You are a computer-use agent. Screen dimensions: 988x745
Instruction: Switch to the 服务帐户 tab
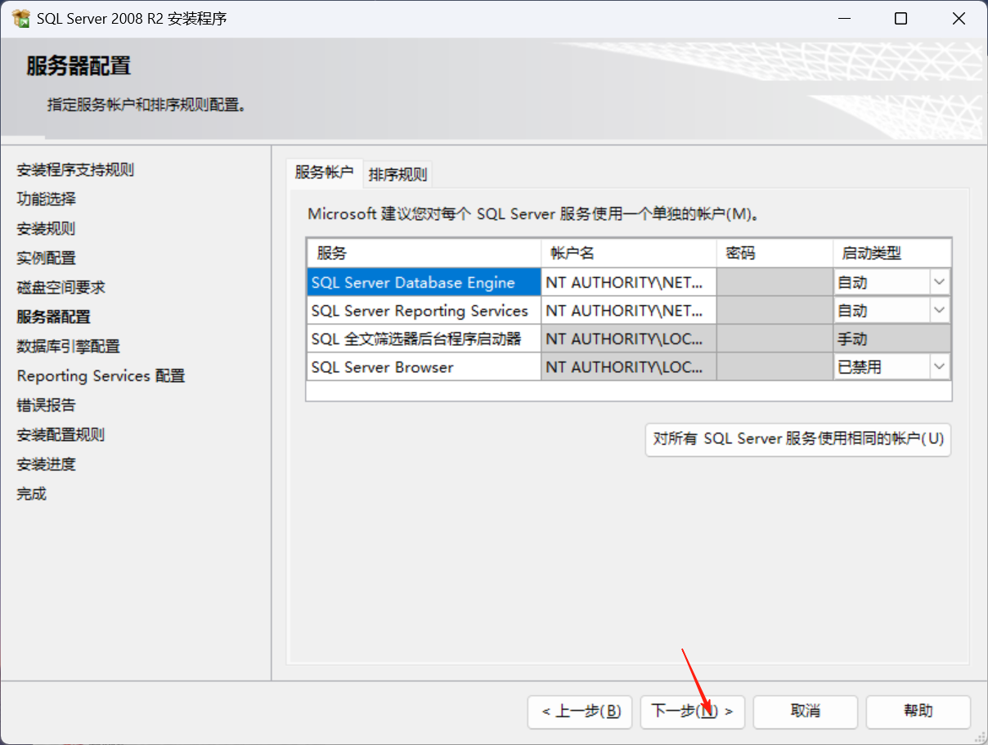(x=325, y=173)
